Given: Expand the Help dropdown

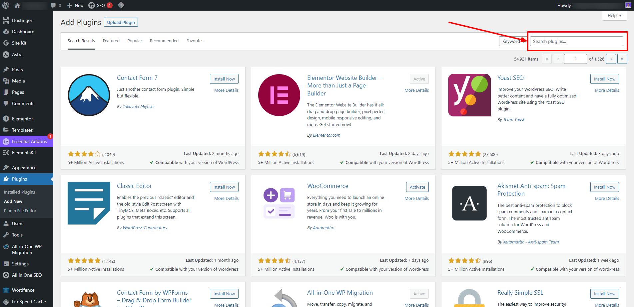Looking at the screenshot, I should pyautogui.click(x=614, y=16).
